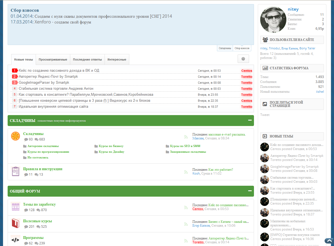334x246 pixels.
Task: Click the Темы по заработку binders icon
Action: [x=16, y=207]
